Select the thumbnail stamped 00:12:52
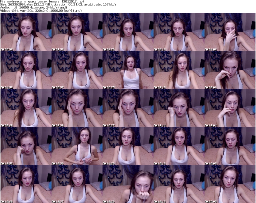This screenshot has height=203, width=256. pos(26,146)
